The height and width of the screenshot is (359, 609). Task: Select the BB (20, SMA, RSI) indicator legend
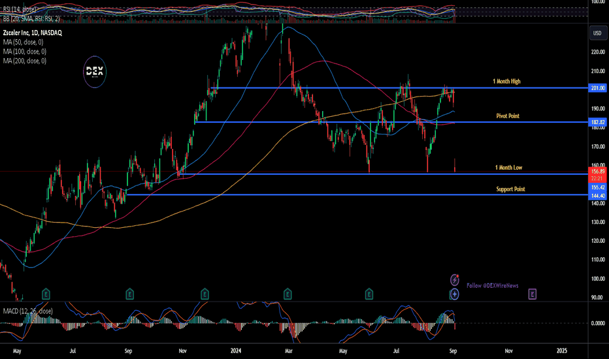31,19
